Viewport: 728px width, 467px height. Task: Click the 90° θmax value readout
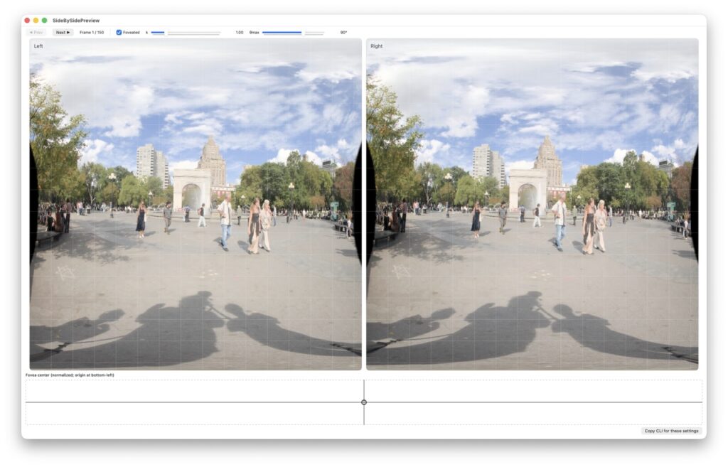click(x=343, y=32)
